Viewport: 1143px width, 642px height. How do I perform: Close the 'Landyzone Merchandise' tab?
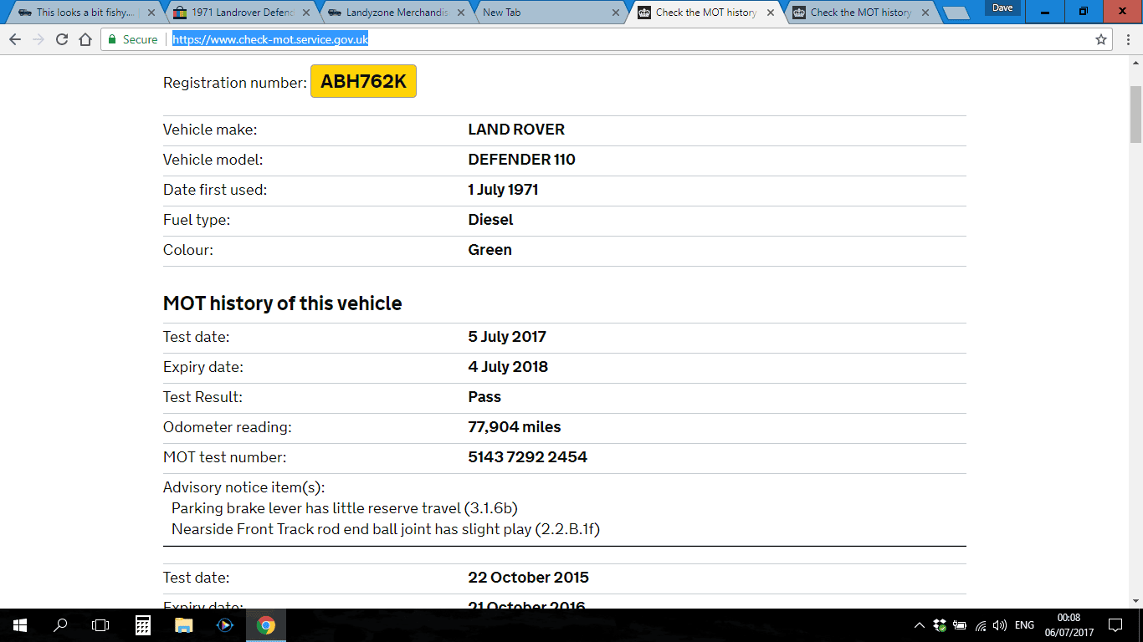pos(461,13)
